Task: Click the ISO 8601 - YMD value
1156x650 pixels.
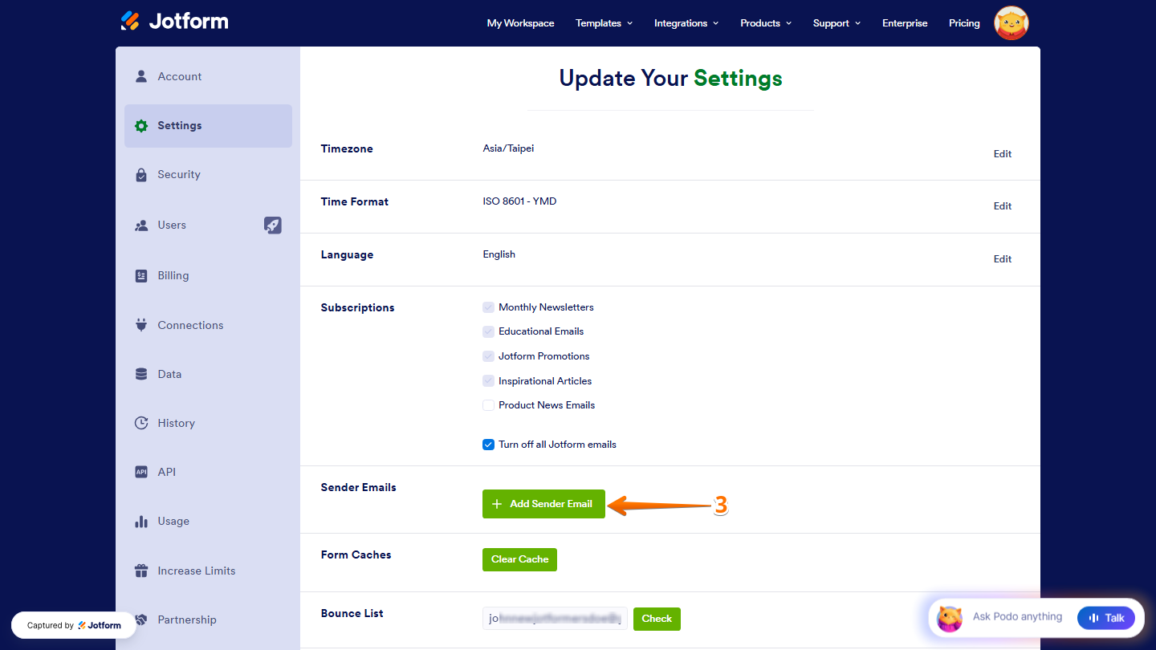Action: [519, 201]
